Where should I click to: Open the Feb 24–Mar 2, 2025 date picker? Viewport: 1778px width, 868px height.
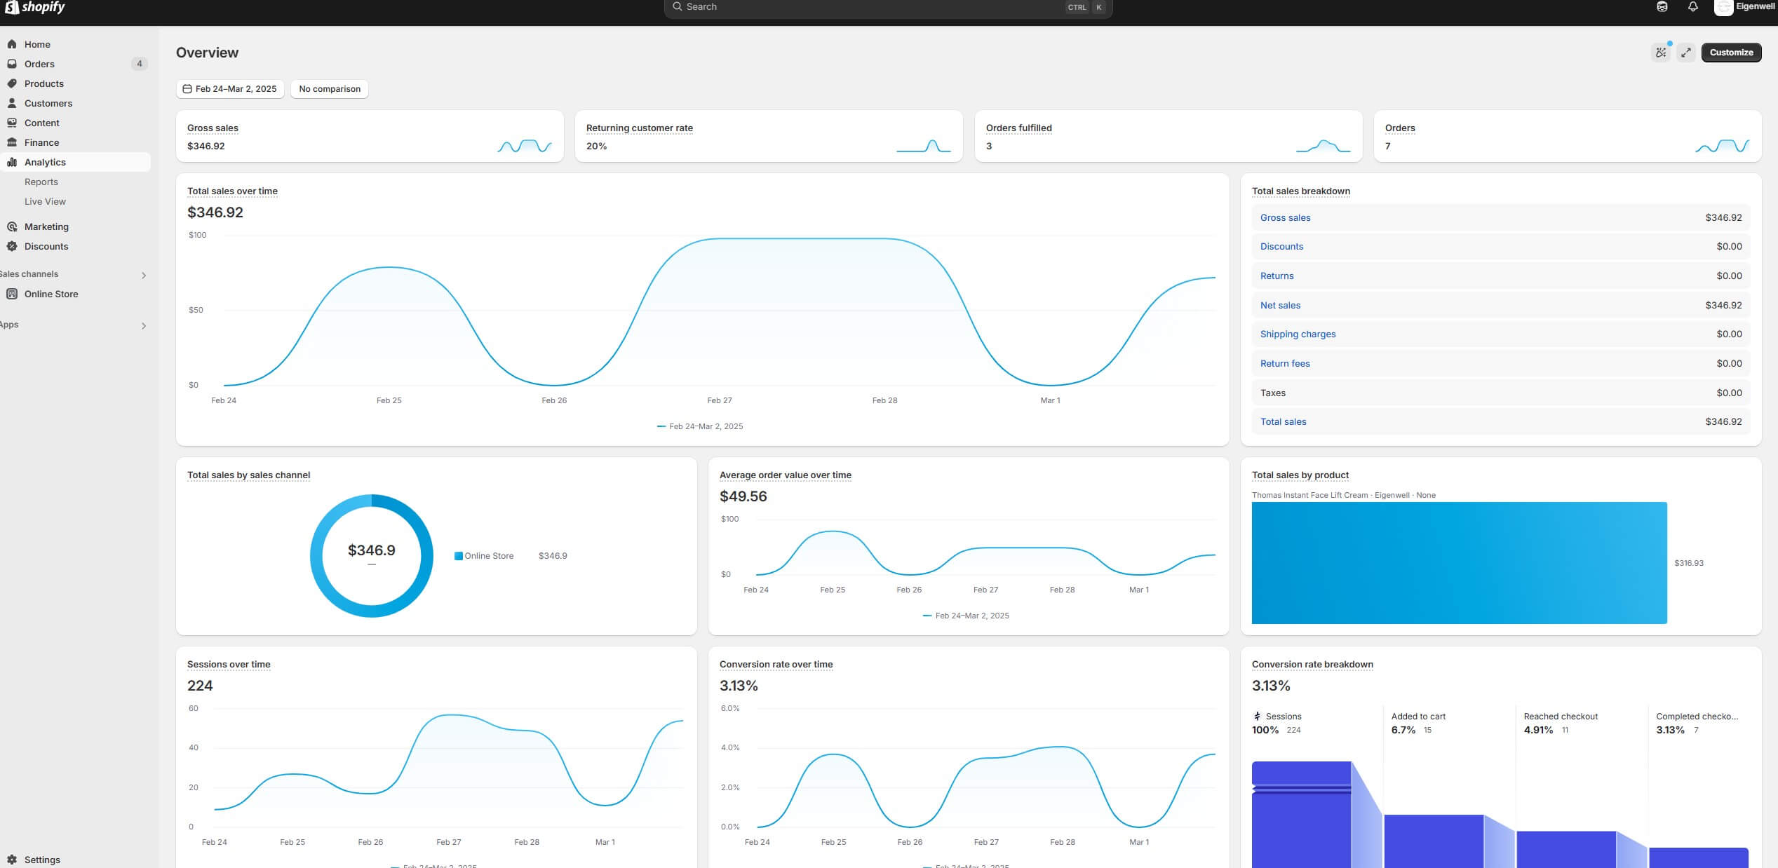tap(230, 89)
